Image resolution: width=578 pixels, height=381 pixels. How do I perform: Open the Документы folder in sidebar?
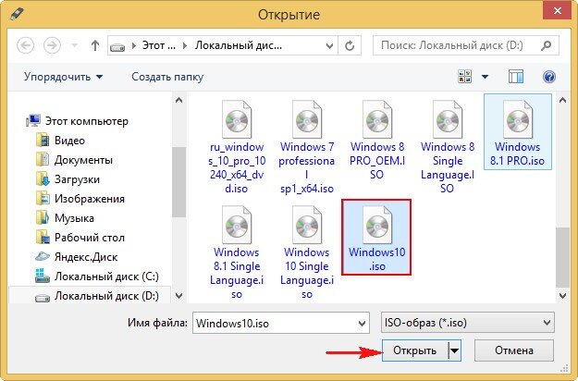pos(74,160)
